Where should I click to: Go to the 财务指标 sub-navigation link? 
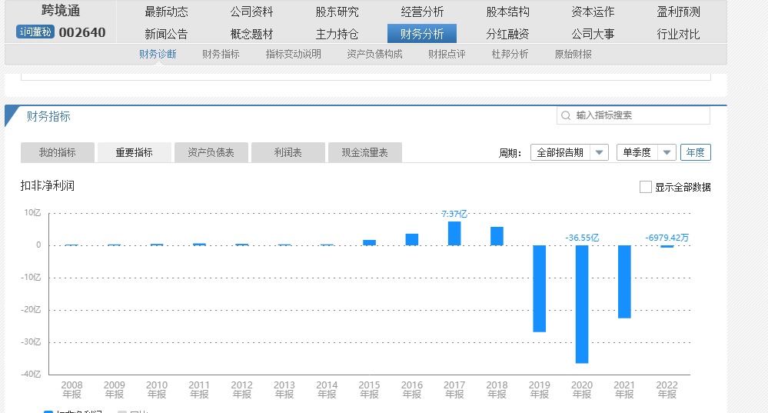click(221, 54)
